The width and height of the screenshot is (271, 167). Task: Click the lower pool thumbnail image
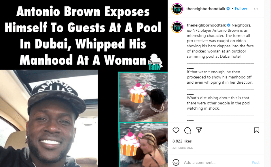(x=143, y=145)
